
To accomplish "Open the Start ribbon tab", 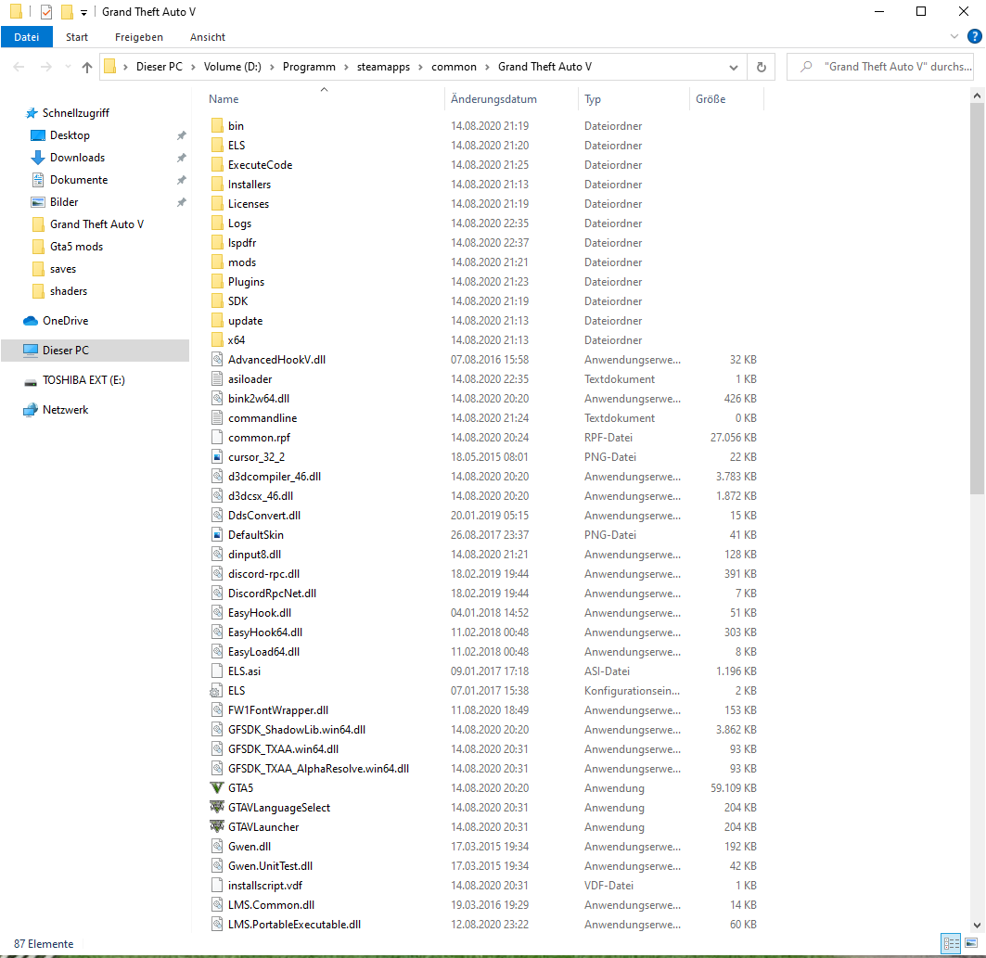I will [x=77, y=37].
